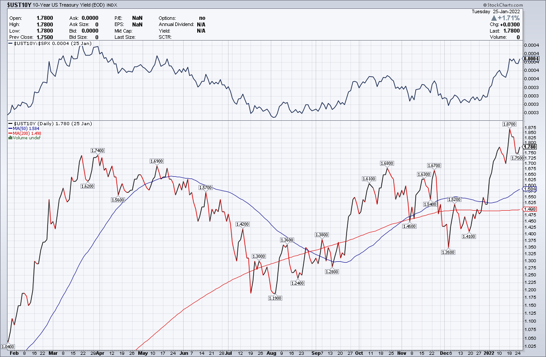Viewport: 546px width, 357px height.
Task: Click the 1.6100 peak label in October
Action: point(369,179)
